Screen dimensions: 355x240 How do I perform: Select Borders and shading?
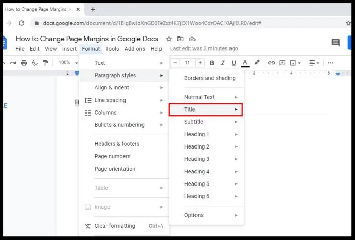pyautogui.click(x=206, y=78)
